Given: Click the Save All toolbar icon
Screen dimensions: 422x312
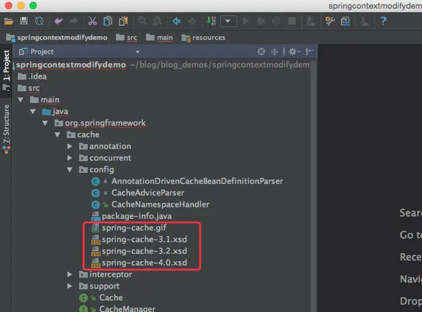Looking at the screenshot, I should [x=24, y=21].
